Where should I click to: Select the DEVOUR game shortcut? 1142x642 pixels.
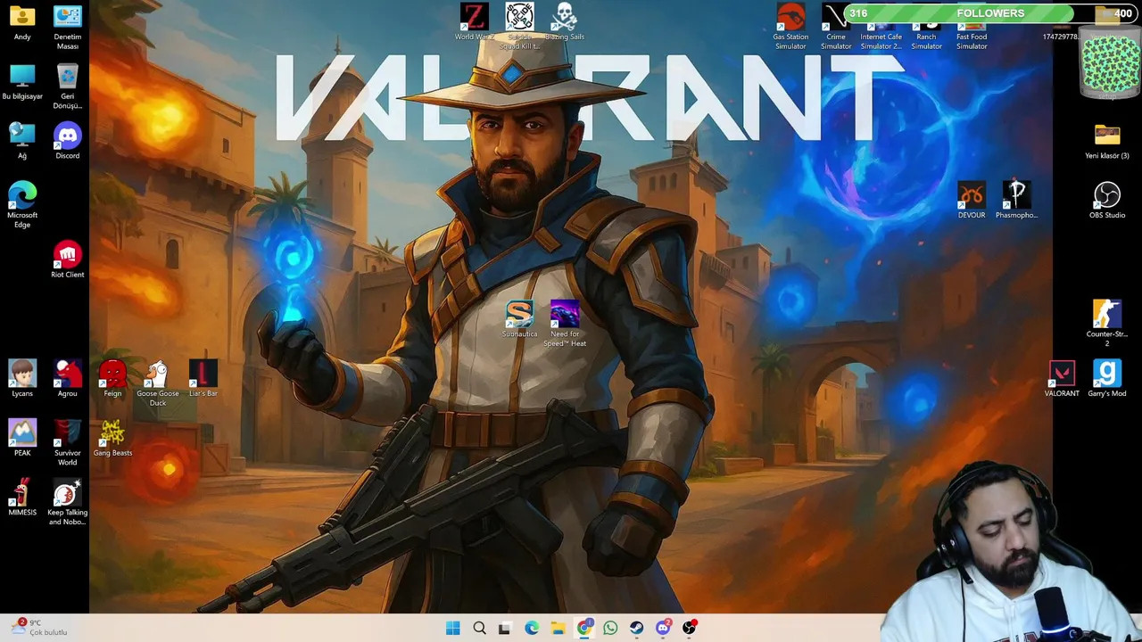(x=972, y=201)
